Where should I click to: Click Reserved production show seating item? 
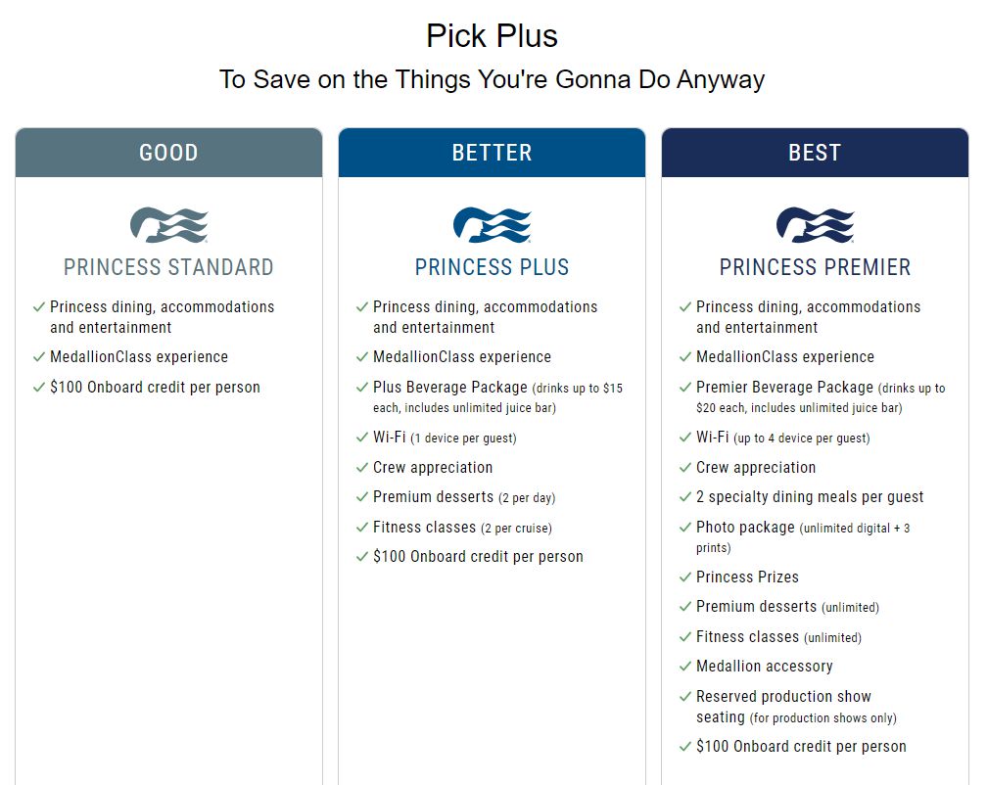point(796,707)
